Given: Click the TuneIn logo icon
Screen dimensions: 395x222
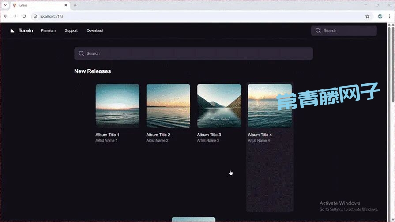Looking at the screenshot, I should coord(13,30).
